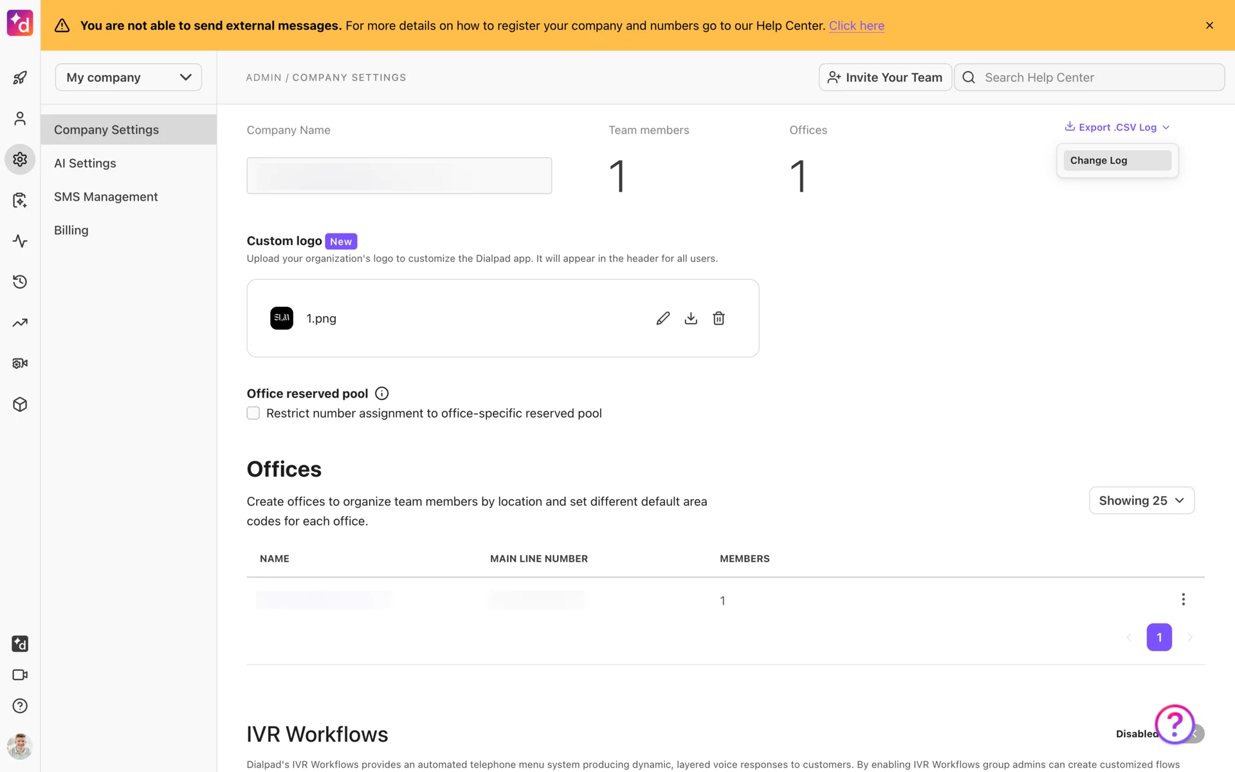1235x772 pixels.
Task: Open the call history clock icon
Action: 20,282
